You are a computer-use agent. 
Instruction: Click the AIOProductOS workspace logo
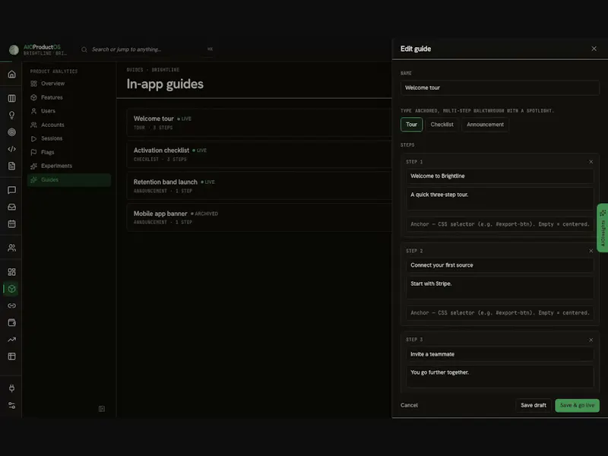[x=14, y=49]
